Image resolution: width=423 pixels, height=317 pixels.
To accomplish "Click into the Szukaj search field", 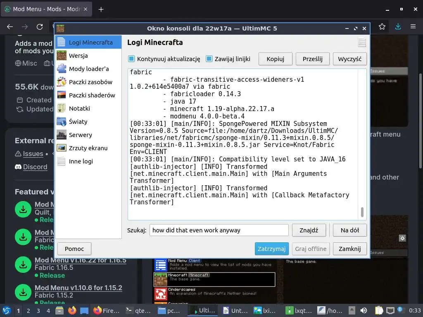I will [x=219, y=230].
